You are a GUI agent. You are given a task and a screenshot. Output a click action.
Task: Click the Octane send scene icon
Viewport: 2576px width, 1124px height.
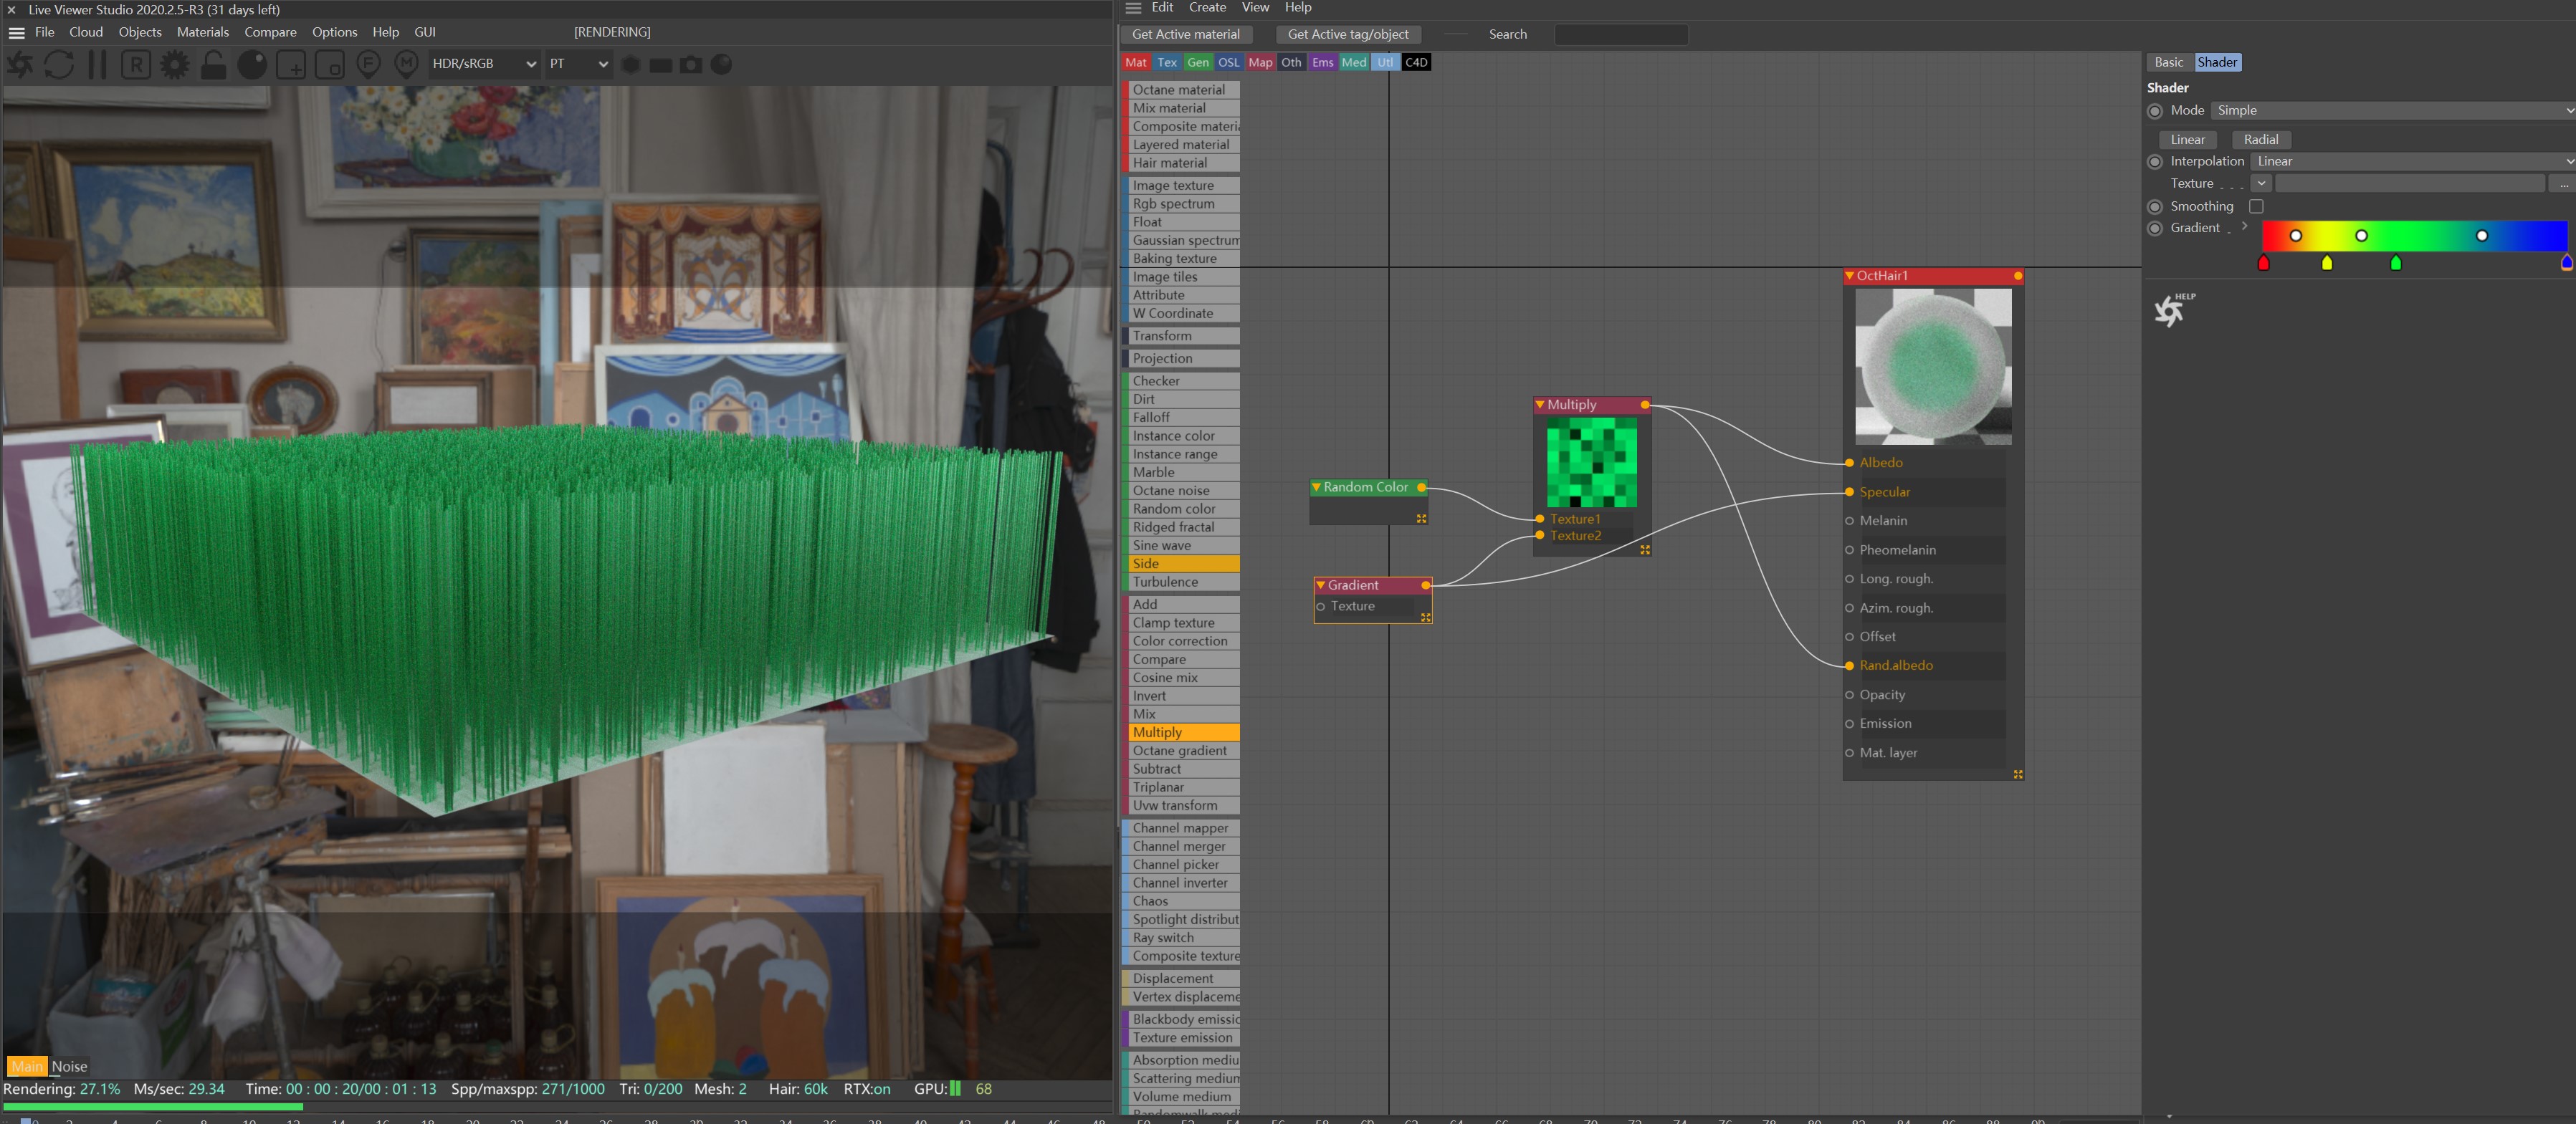tap(20, 65)
